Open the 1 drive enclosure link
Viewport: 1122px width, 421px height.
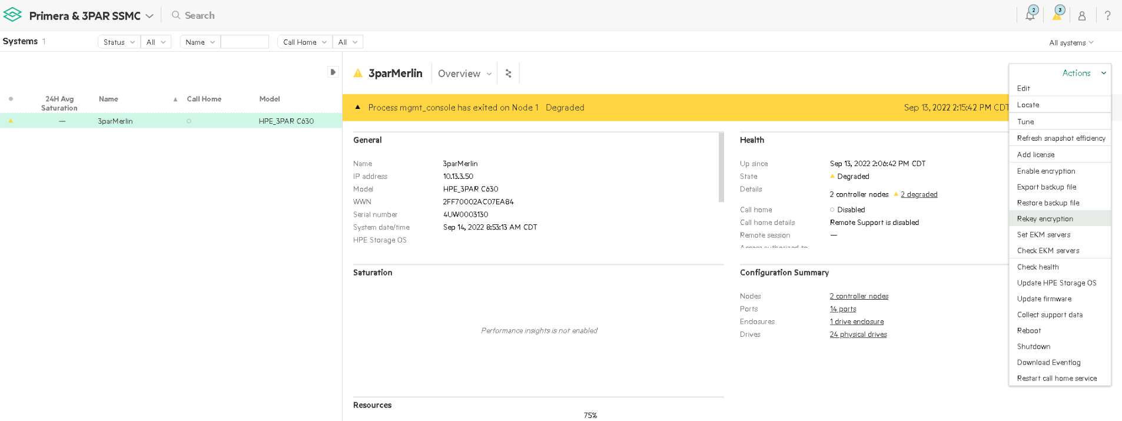click(x=857, y=321)
